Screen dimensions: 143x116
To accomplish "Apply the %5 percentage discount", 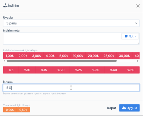I will click(11, 70).
